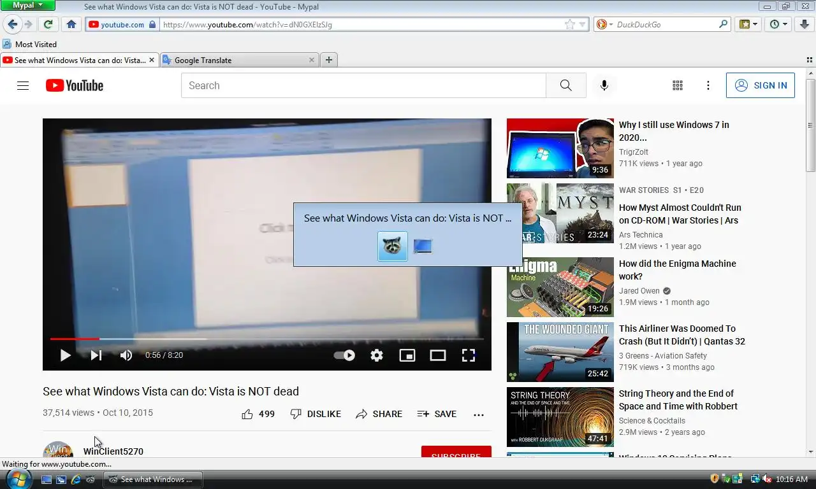Like the video with thumbs up
The image size is (816, 489).
pyautogui.click(x=258, y=414)
